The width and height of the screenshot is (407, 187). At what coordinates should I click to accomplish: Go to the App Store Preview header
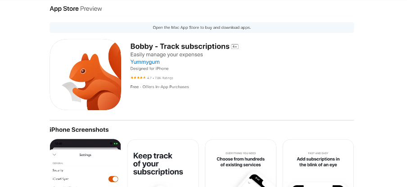click(x=76, y=9)
